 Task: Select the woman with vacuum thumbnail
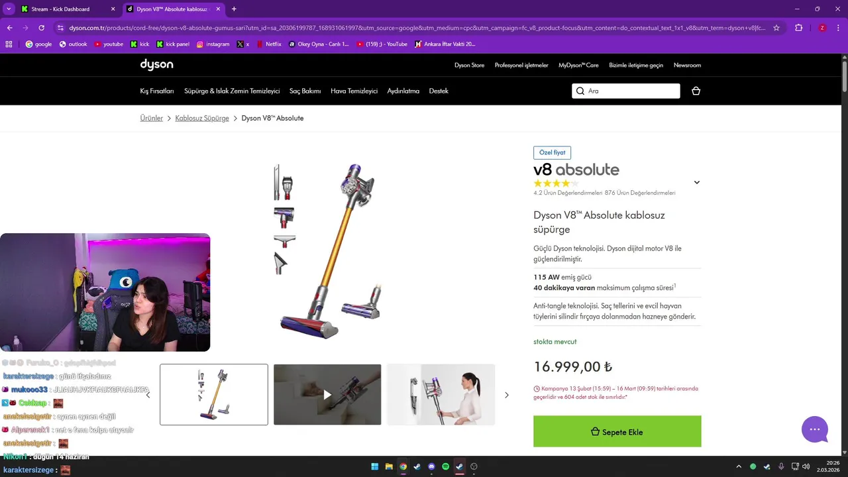[x=441, y=394]
